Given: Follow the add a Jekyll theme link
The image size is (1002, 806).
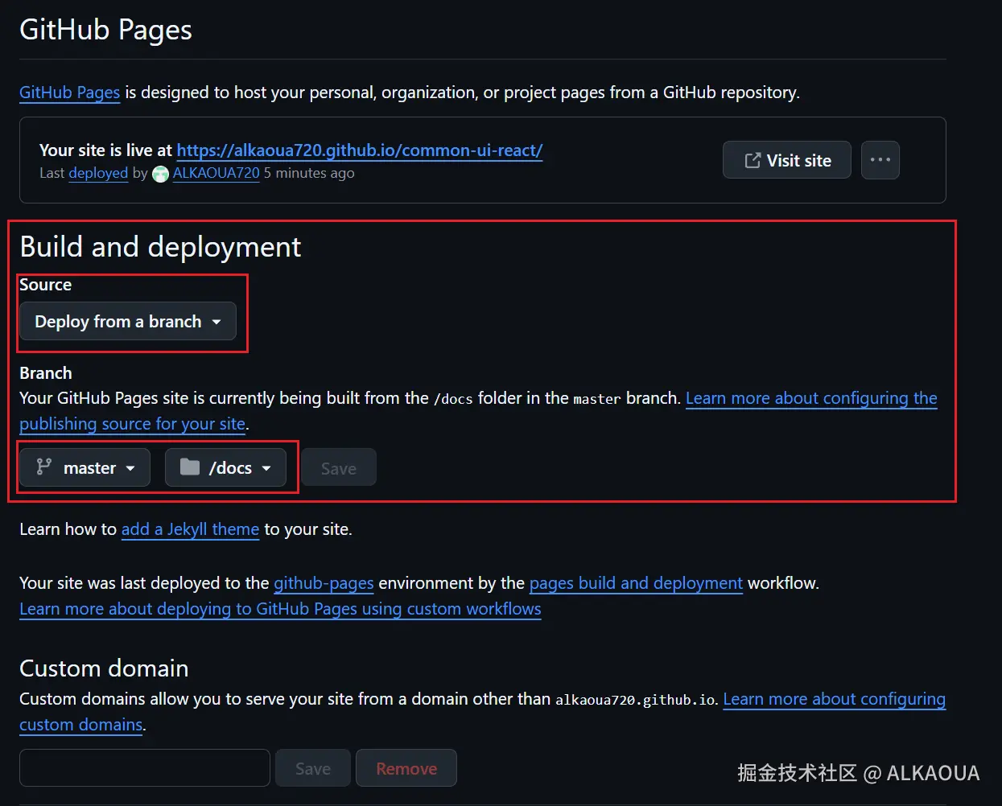Looking at the screenshot, I should 191,529.
